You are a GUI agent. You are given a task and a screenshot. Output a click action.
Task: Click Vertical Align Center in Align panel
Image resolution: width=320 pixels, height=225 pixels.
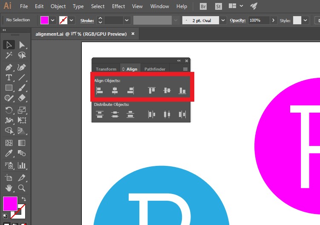167,91
